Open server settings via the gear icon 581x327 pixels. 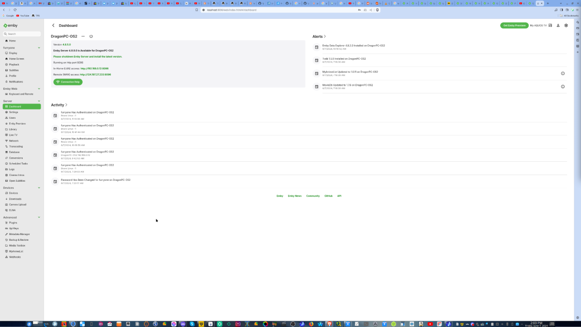point(566,26)
